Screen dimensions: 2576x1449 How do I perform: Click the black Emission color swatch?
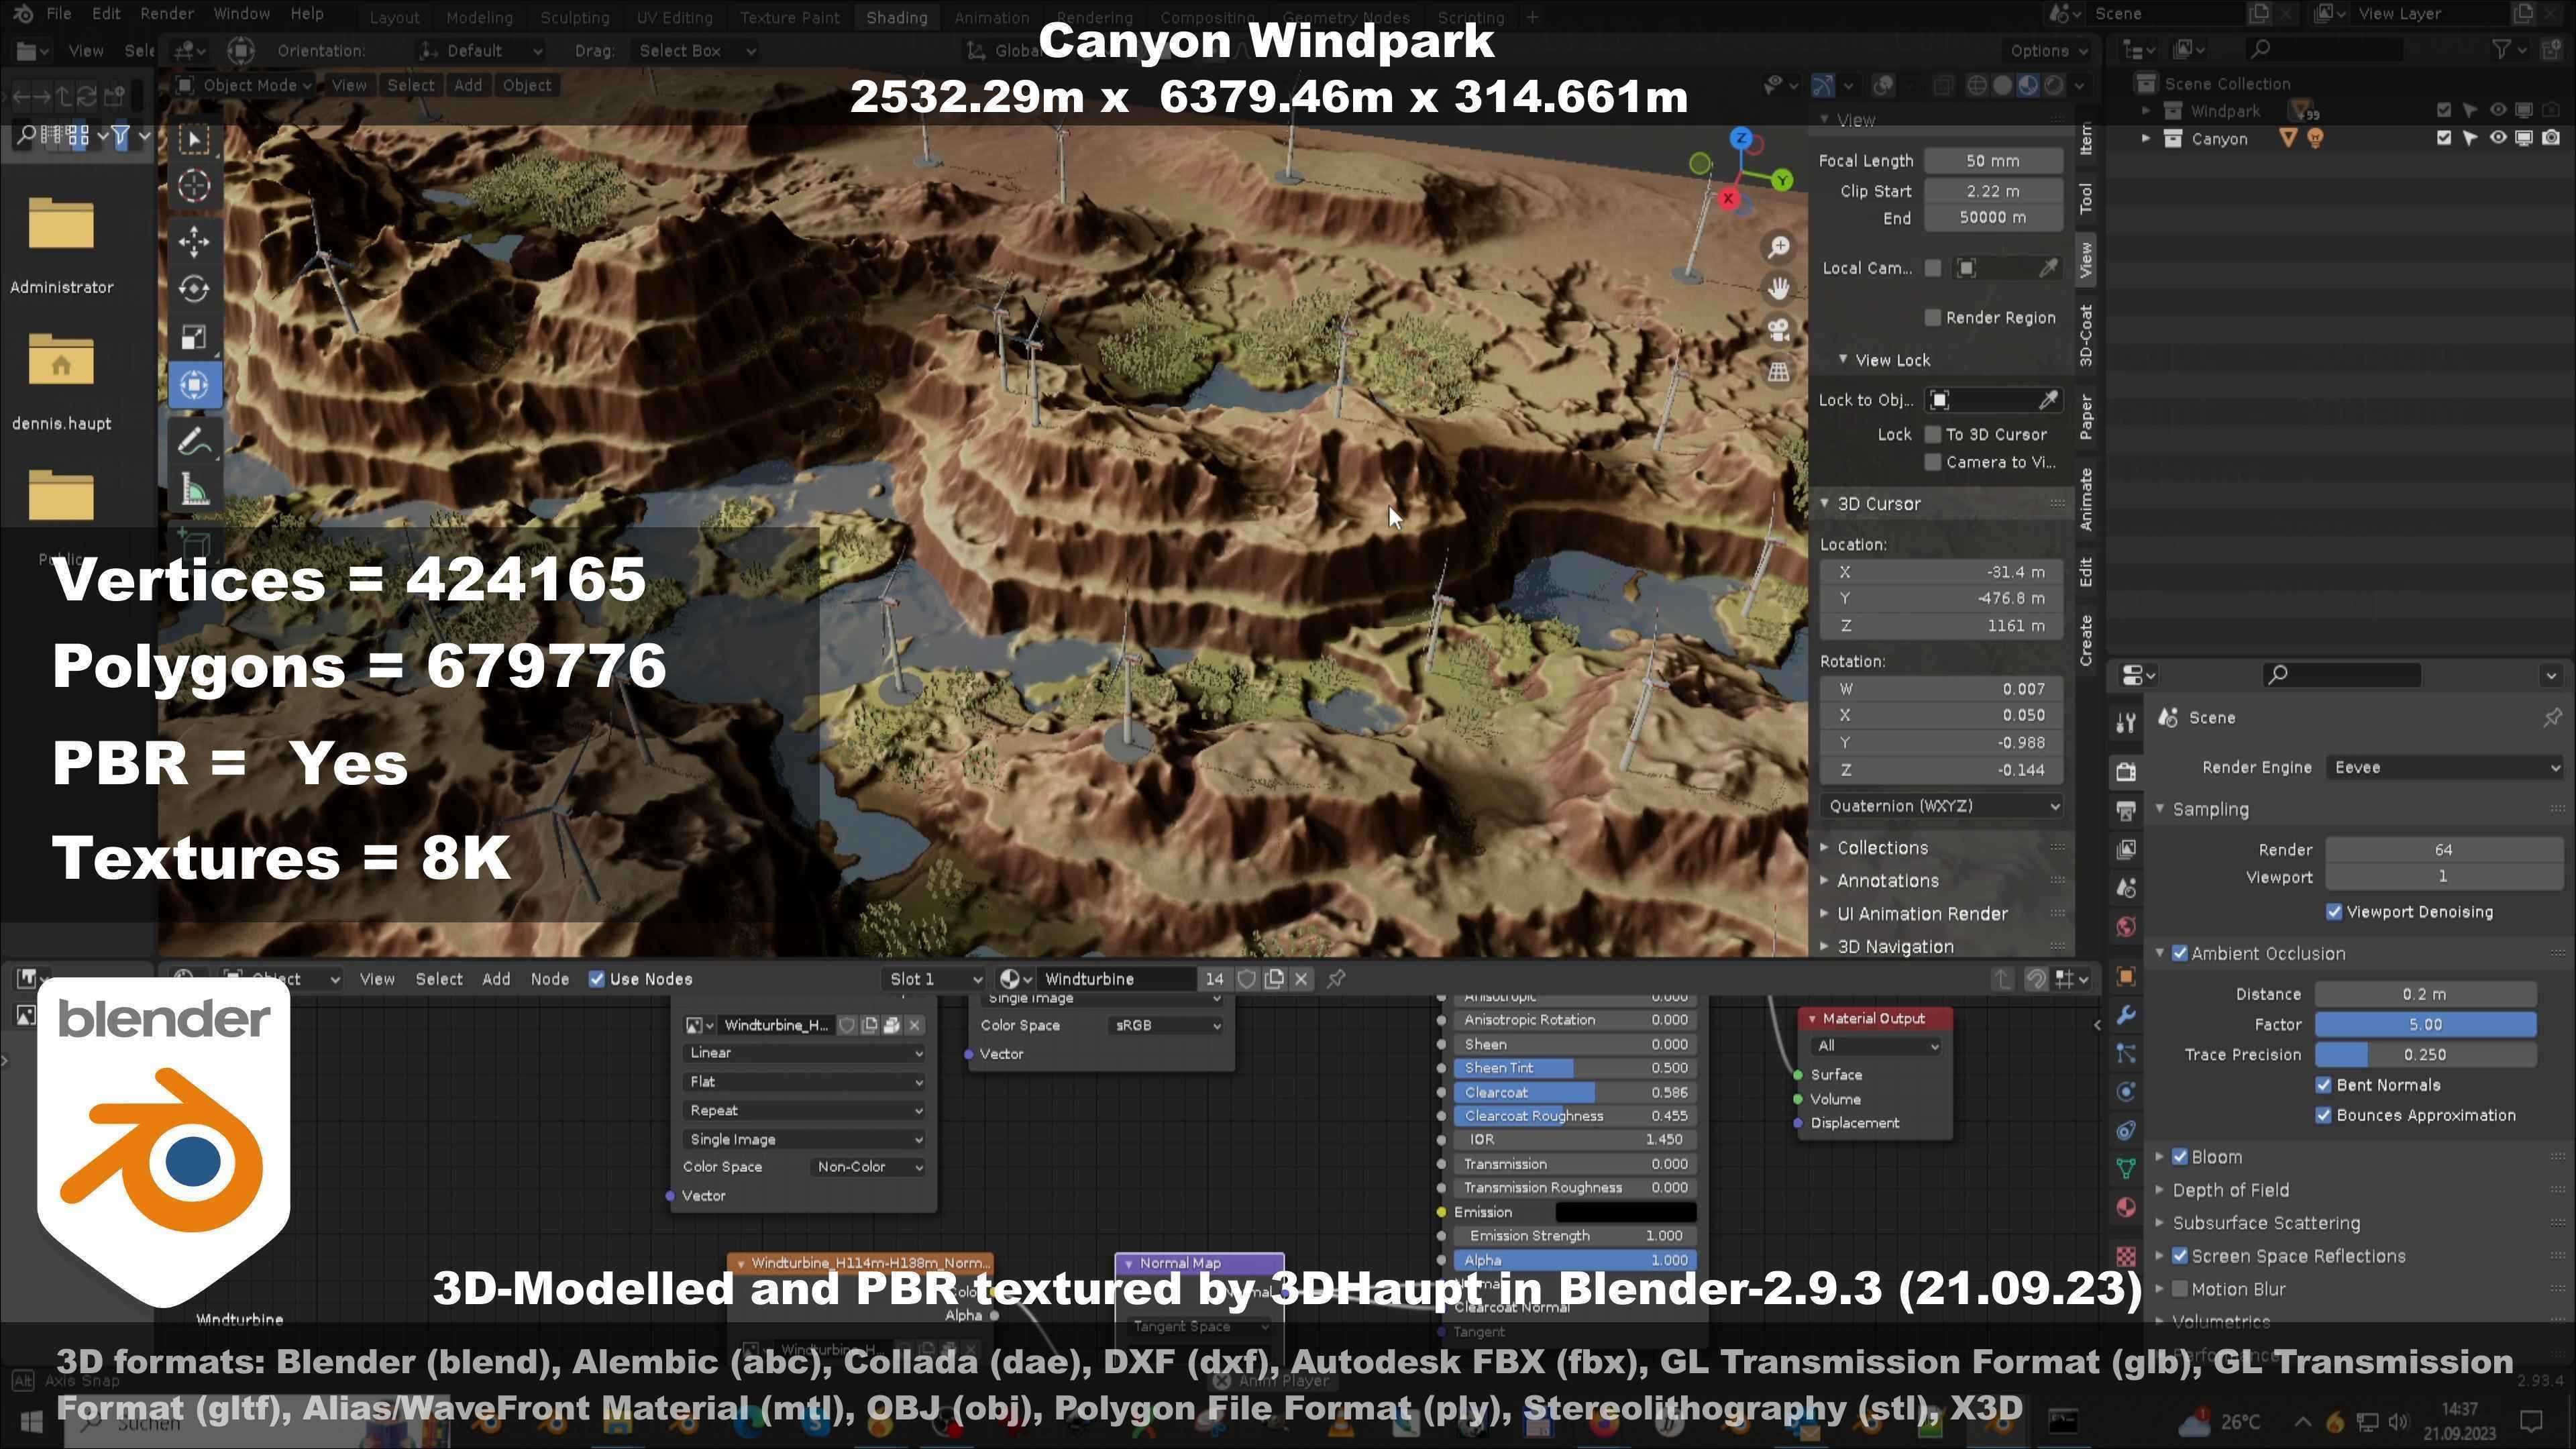[x=1626, y=1212]
